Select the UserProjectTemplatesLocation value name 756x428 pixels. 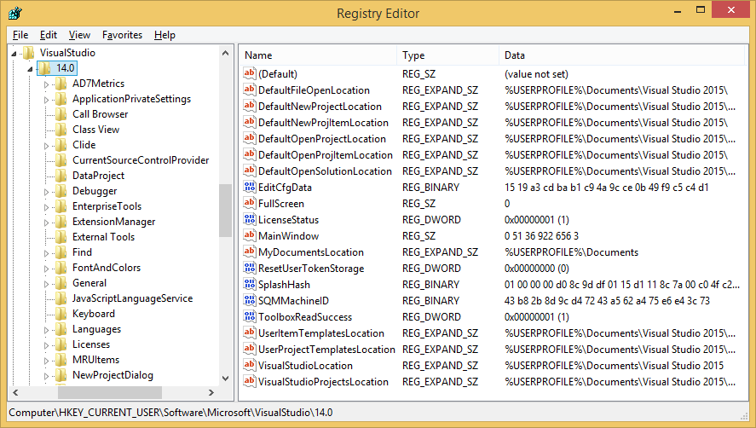(x=326, y=349)
